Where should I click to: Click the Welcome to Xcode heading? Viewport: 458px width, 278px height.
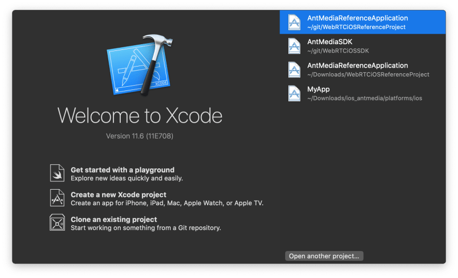[x=139, y=115]
